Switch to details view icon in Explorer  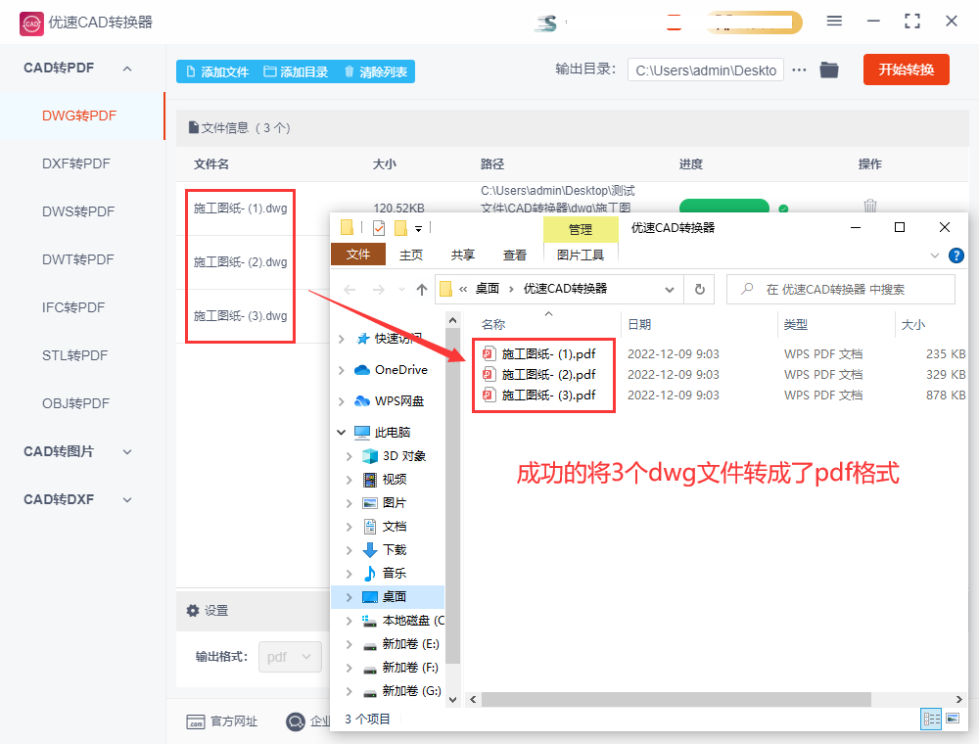(x=931, y=719)
